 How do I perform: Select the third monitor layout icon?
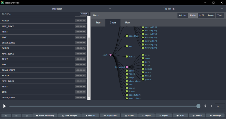[x=27, y=115]
